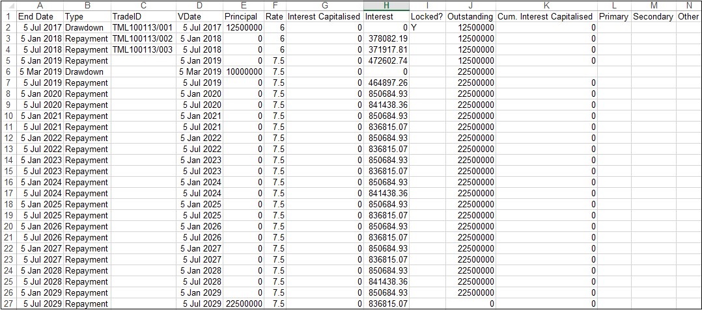The image size is (702, 310).
Task: Select the row 6 header
Action: pyautogui.click(x=8, y=71)
